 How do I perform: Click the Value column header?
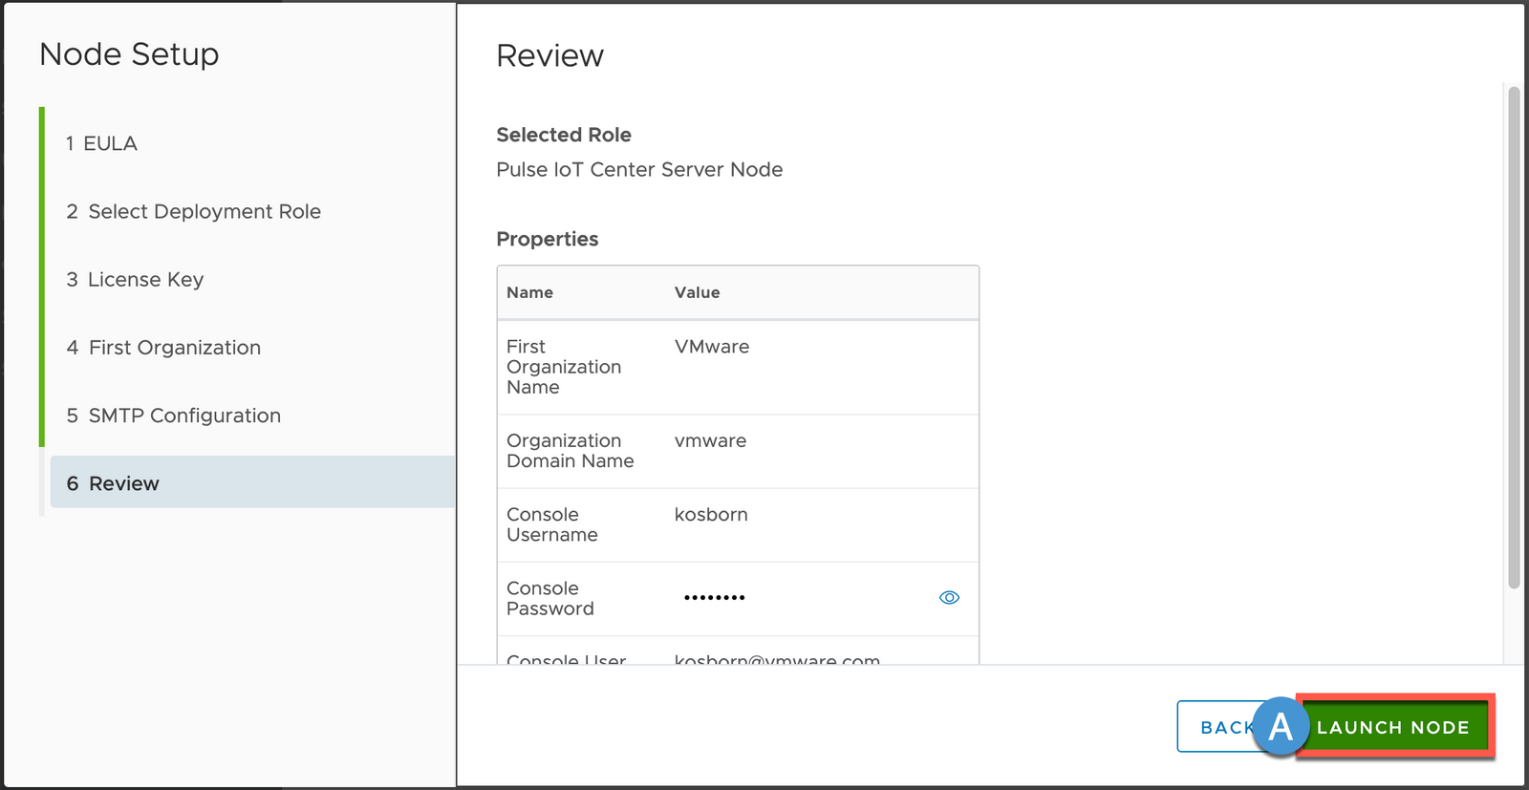(697, 292)
